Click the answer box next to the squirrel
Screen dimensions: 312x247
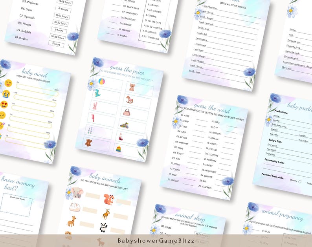(x=123, y=202)
